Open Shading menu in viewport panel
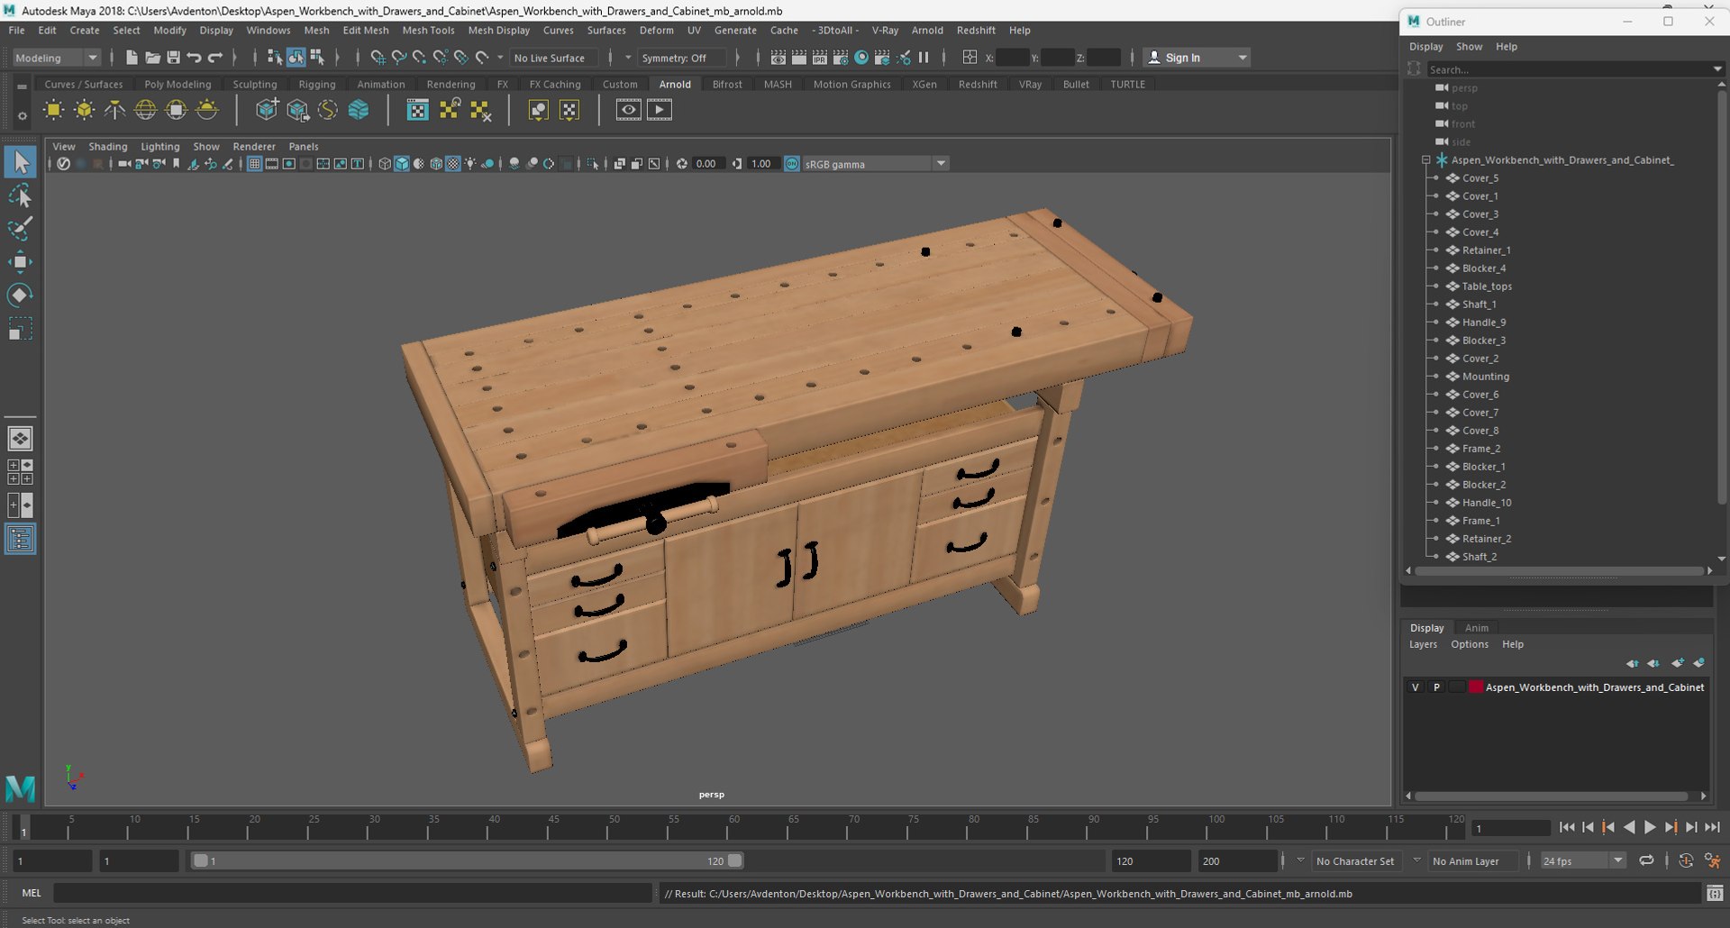 click(107, 146)
